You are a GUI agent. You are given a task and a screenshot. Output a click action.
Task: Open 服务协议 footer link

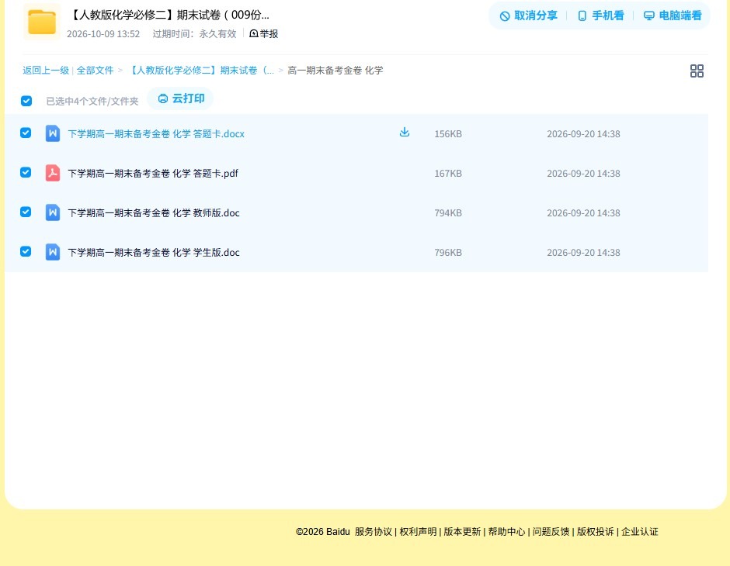(x=374, y=532)
